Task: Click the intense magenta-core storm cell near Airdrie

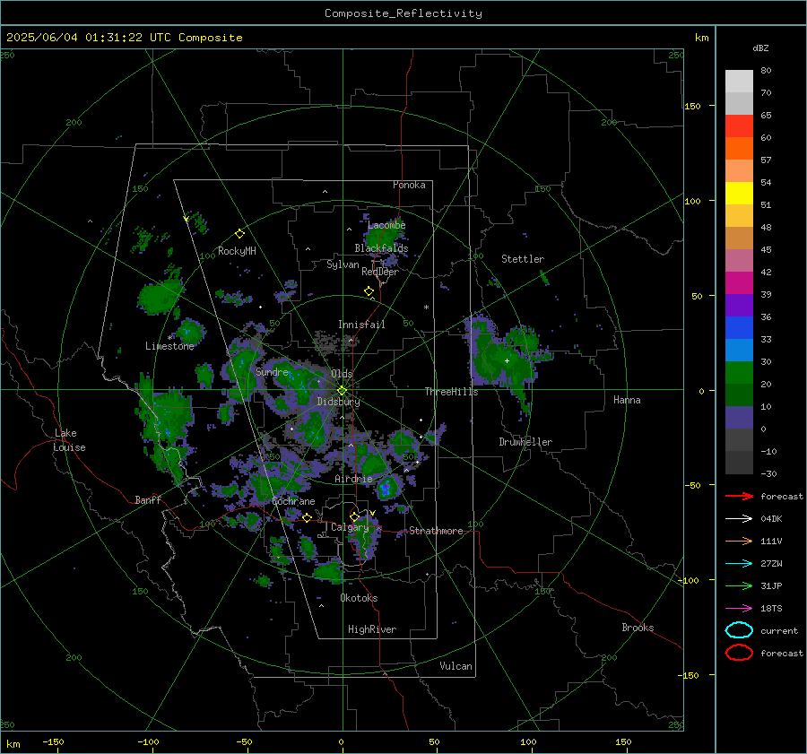Action: click(x=386, y=486)
